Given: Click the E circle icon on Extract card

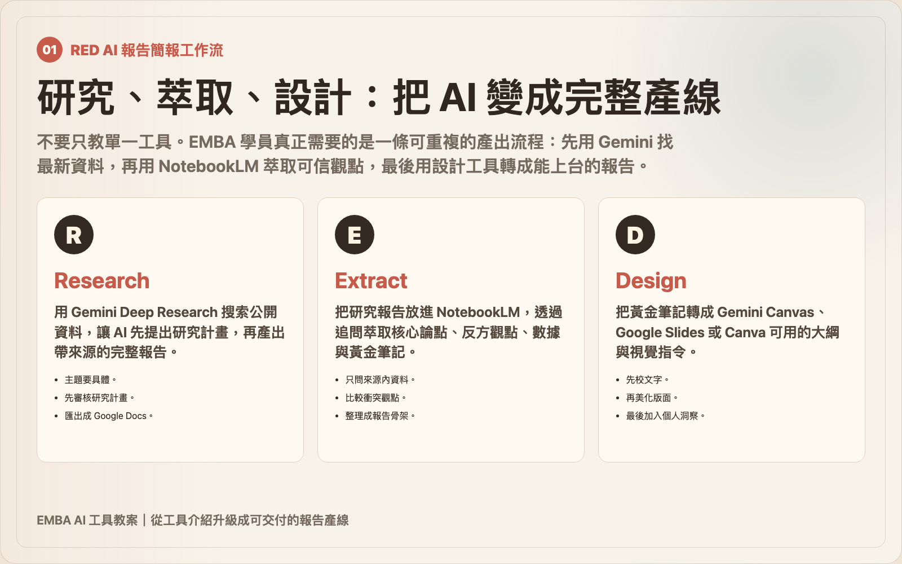Looking at the screenshot, I should 355,235.
